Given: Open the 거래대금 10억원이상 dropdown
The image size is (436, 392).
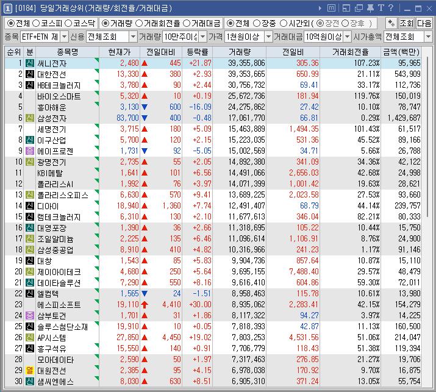Looking at the screenshot, I should (348, 37).
